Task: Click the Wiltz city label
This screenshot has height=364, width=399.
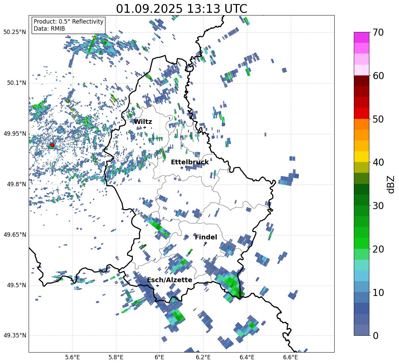Action: pos(143,122)
